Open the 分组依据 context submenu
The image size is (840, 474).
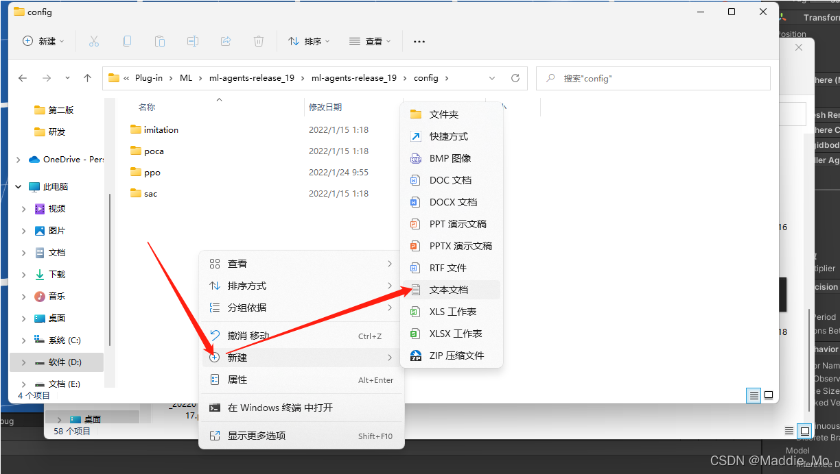[x=301, y=308]
